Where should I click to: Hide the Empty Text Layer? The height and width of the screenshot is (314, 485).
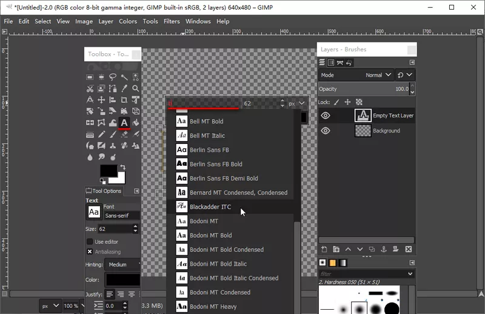(x=326, y=116)
